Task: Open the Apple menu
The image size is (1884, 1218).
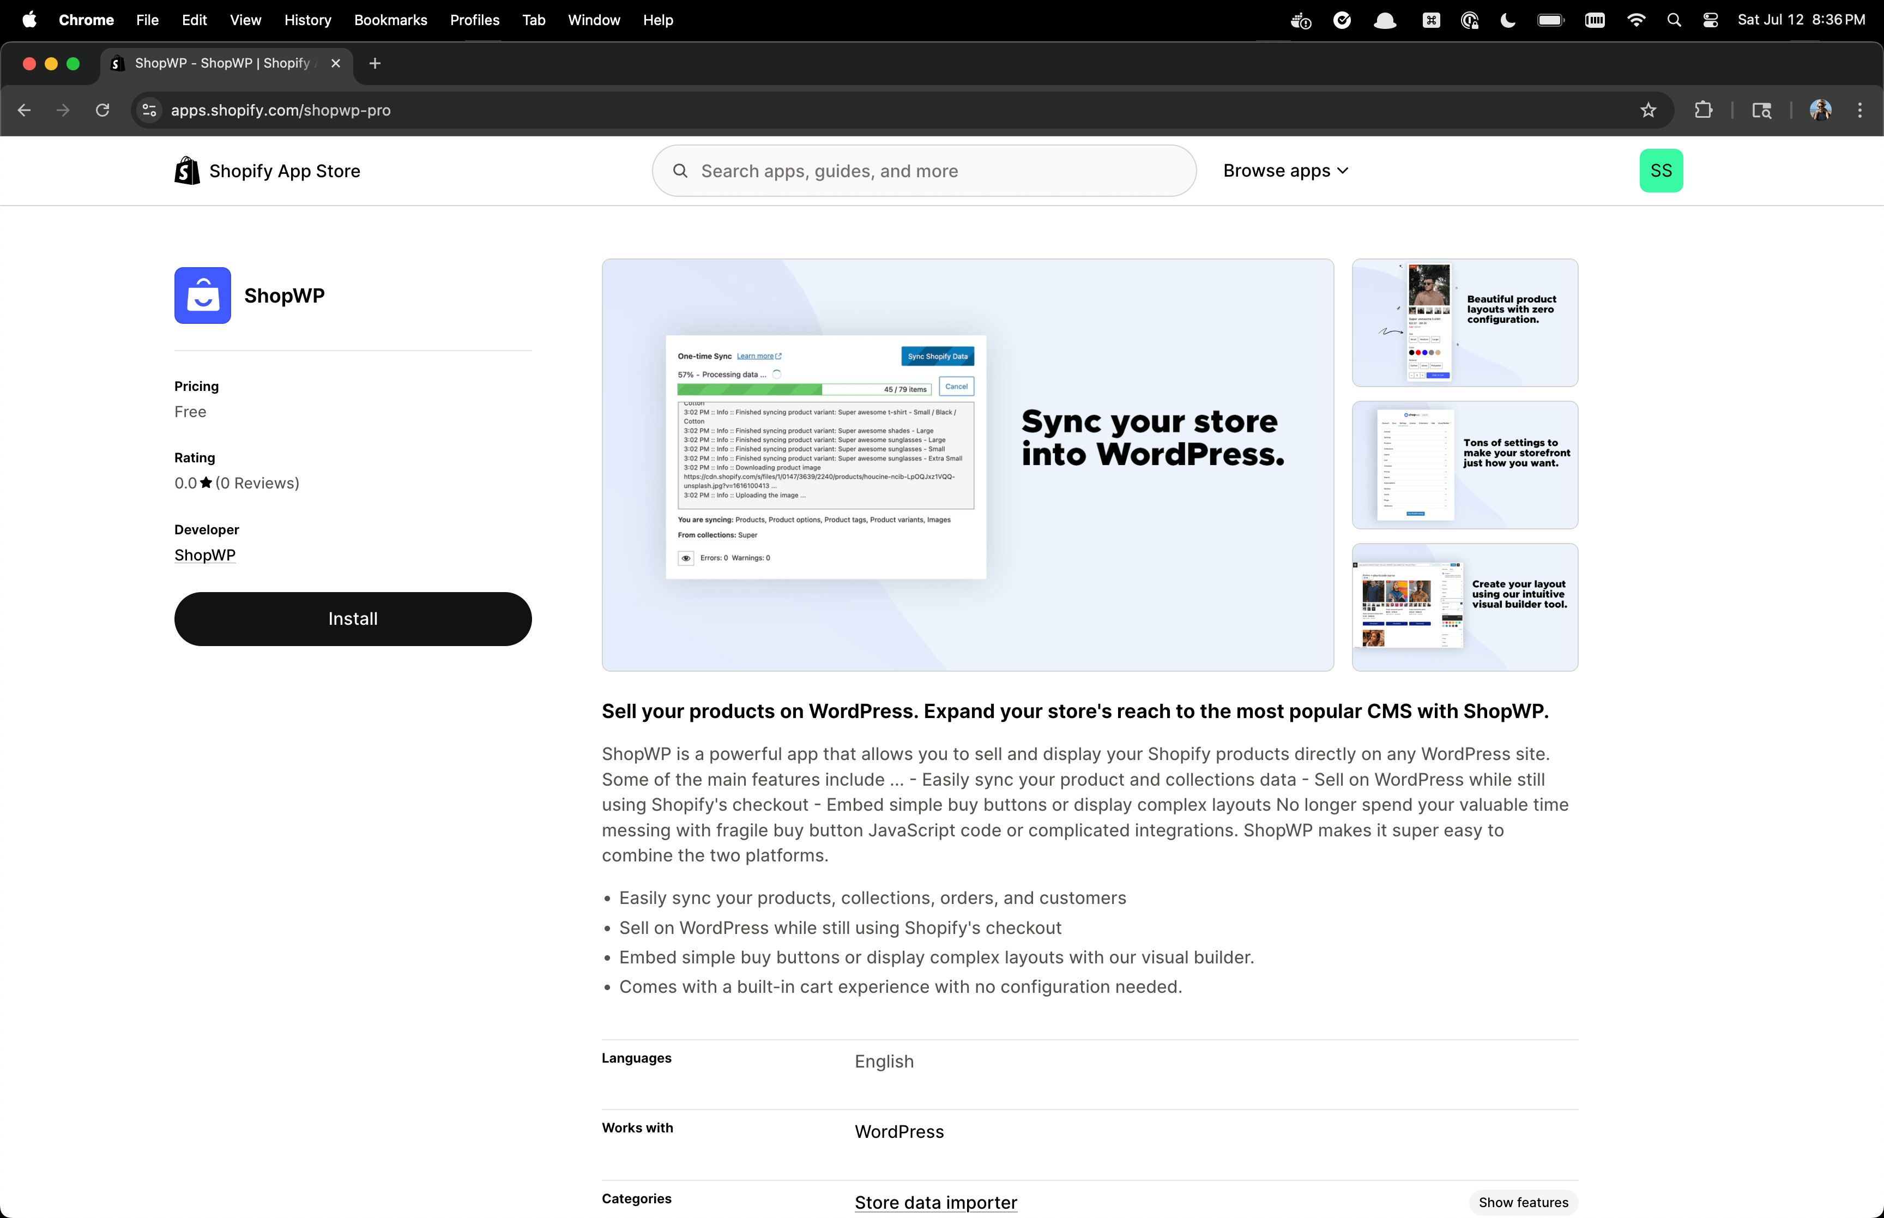Action: tap(29, 20)
